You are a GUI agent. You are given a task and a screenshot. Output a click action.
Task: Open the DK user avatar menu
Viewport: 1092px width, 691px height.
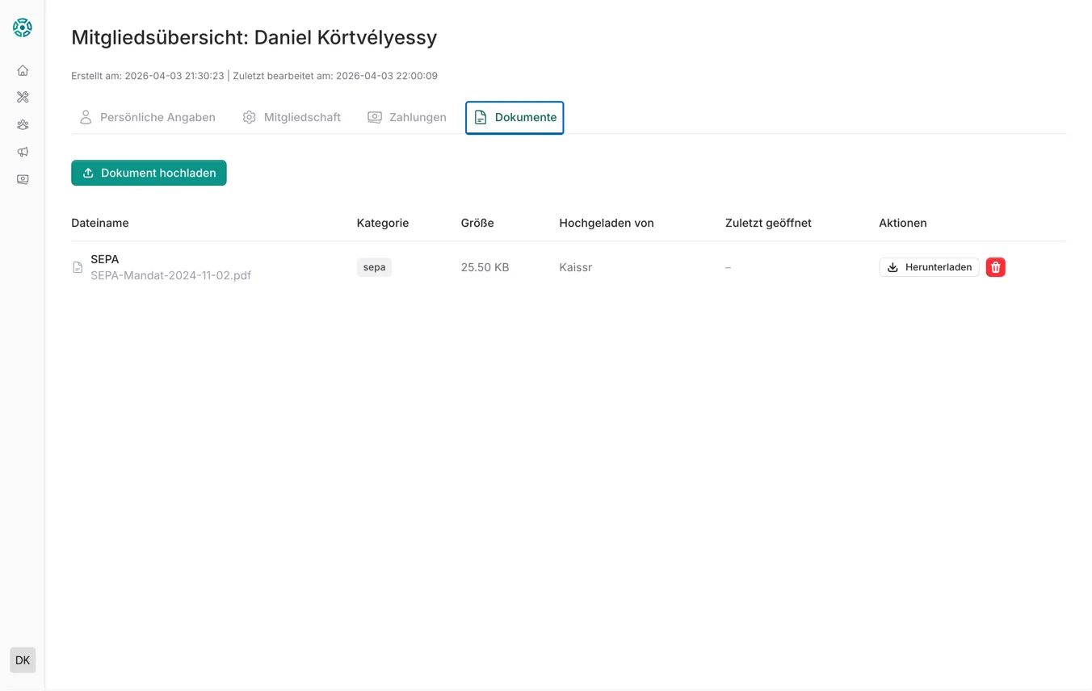(23, 660)
